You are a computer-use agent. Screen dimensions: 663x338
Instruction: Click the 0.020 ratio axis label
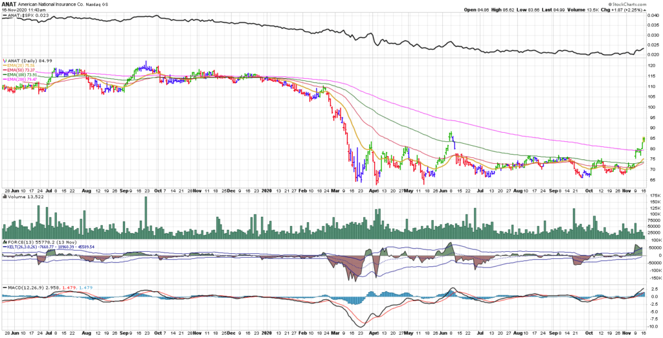coord(653,54)
